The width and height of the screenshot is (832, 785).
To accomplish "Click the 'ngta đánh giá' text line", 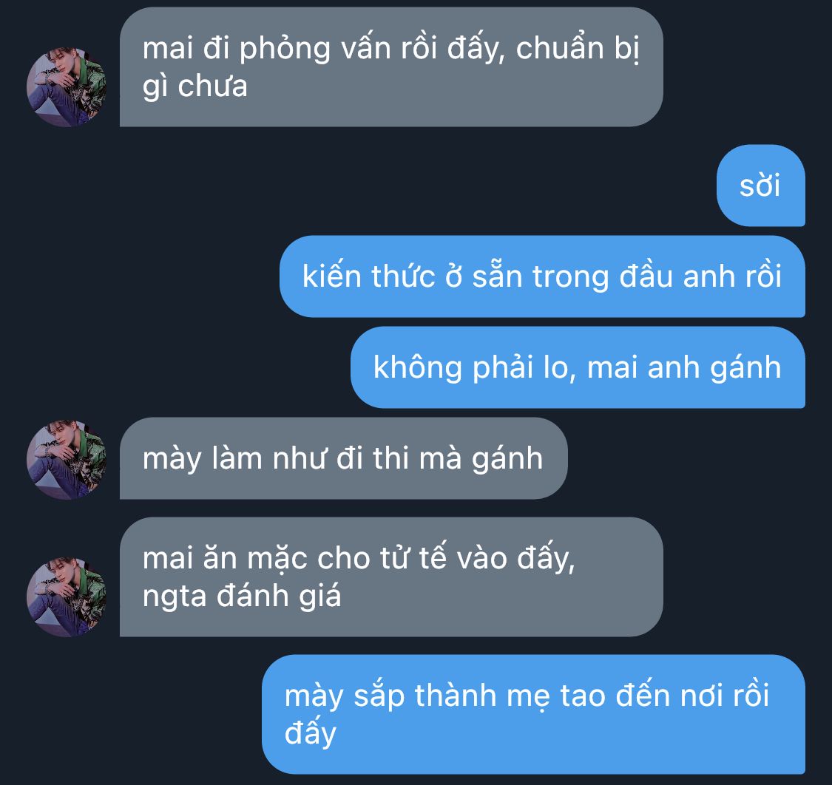I will tap(241, 597).
